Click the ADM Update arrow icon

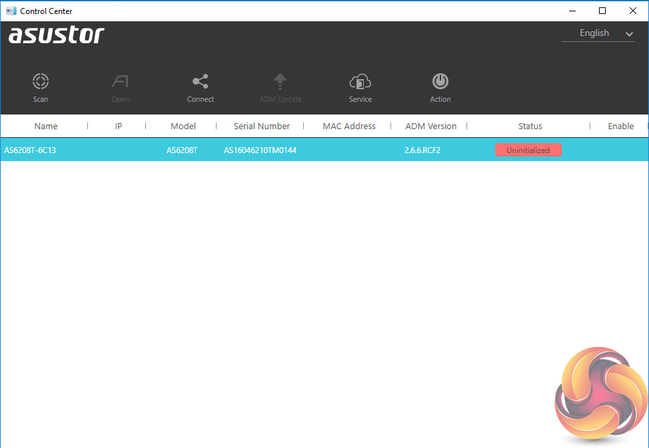[x=281, y=81]
